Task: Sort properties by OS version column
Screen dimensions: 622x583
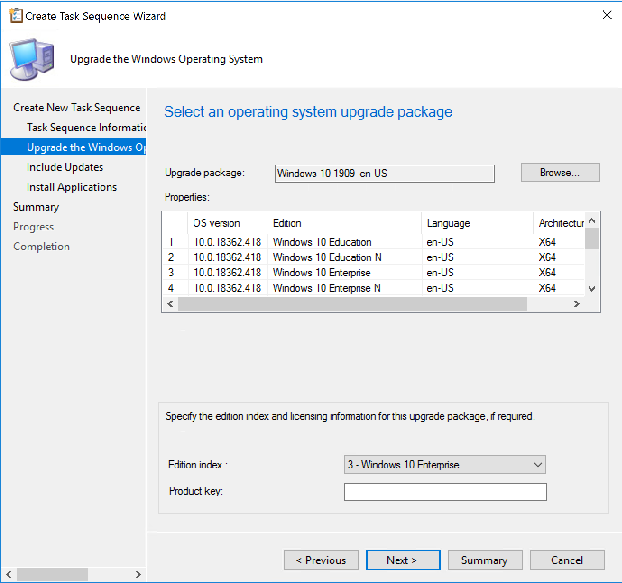Action: tap(227, 223)
